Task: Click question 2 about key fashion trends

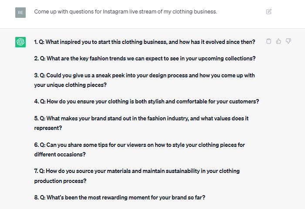Action: pyautogui.click(x=145, y=58)
